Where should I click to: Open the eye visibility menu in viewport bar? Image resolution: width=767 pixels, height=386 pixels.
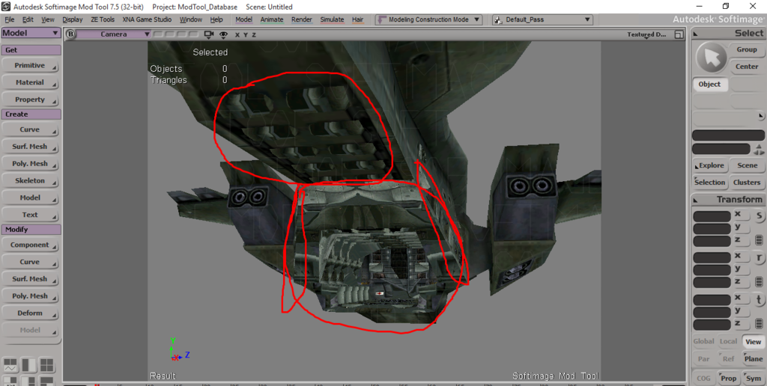tap(224, 34)
